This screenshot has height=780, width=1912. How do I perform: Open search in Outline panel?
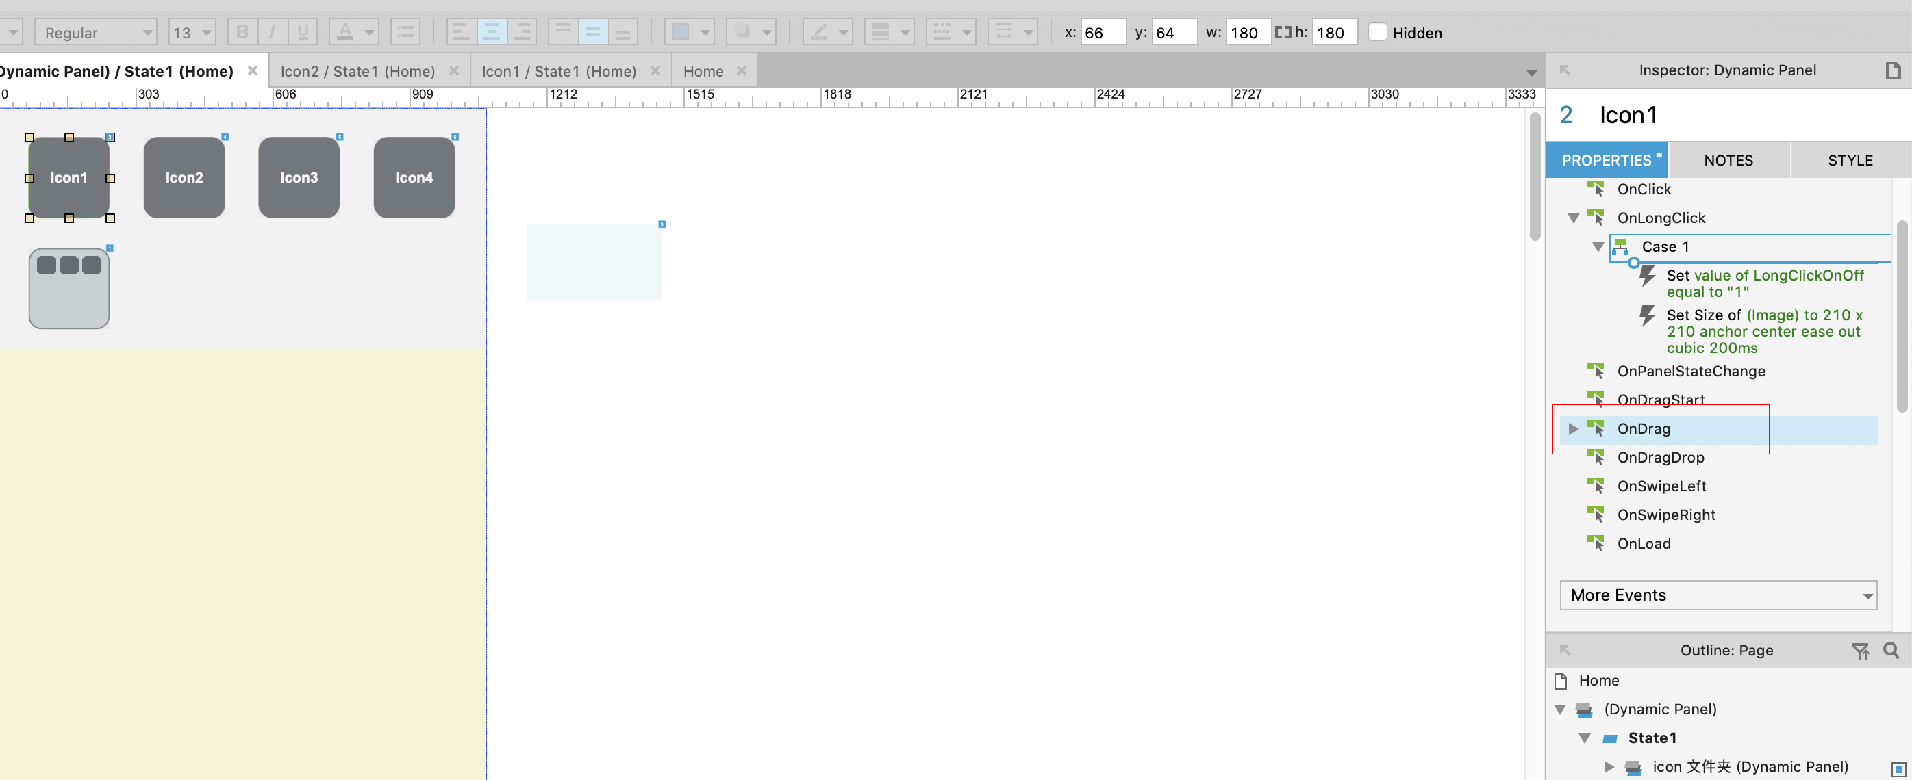point(1891,650)
